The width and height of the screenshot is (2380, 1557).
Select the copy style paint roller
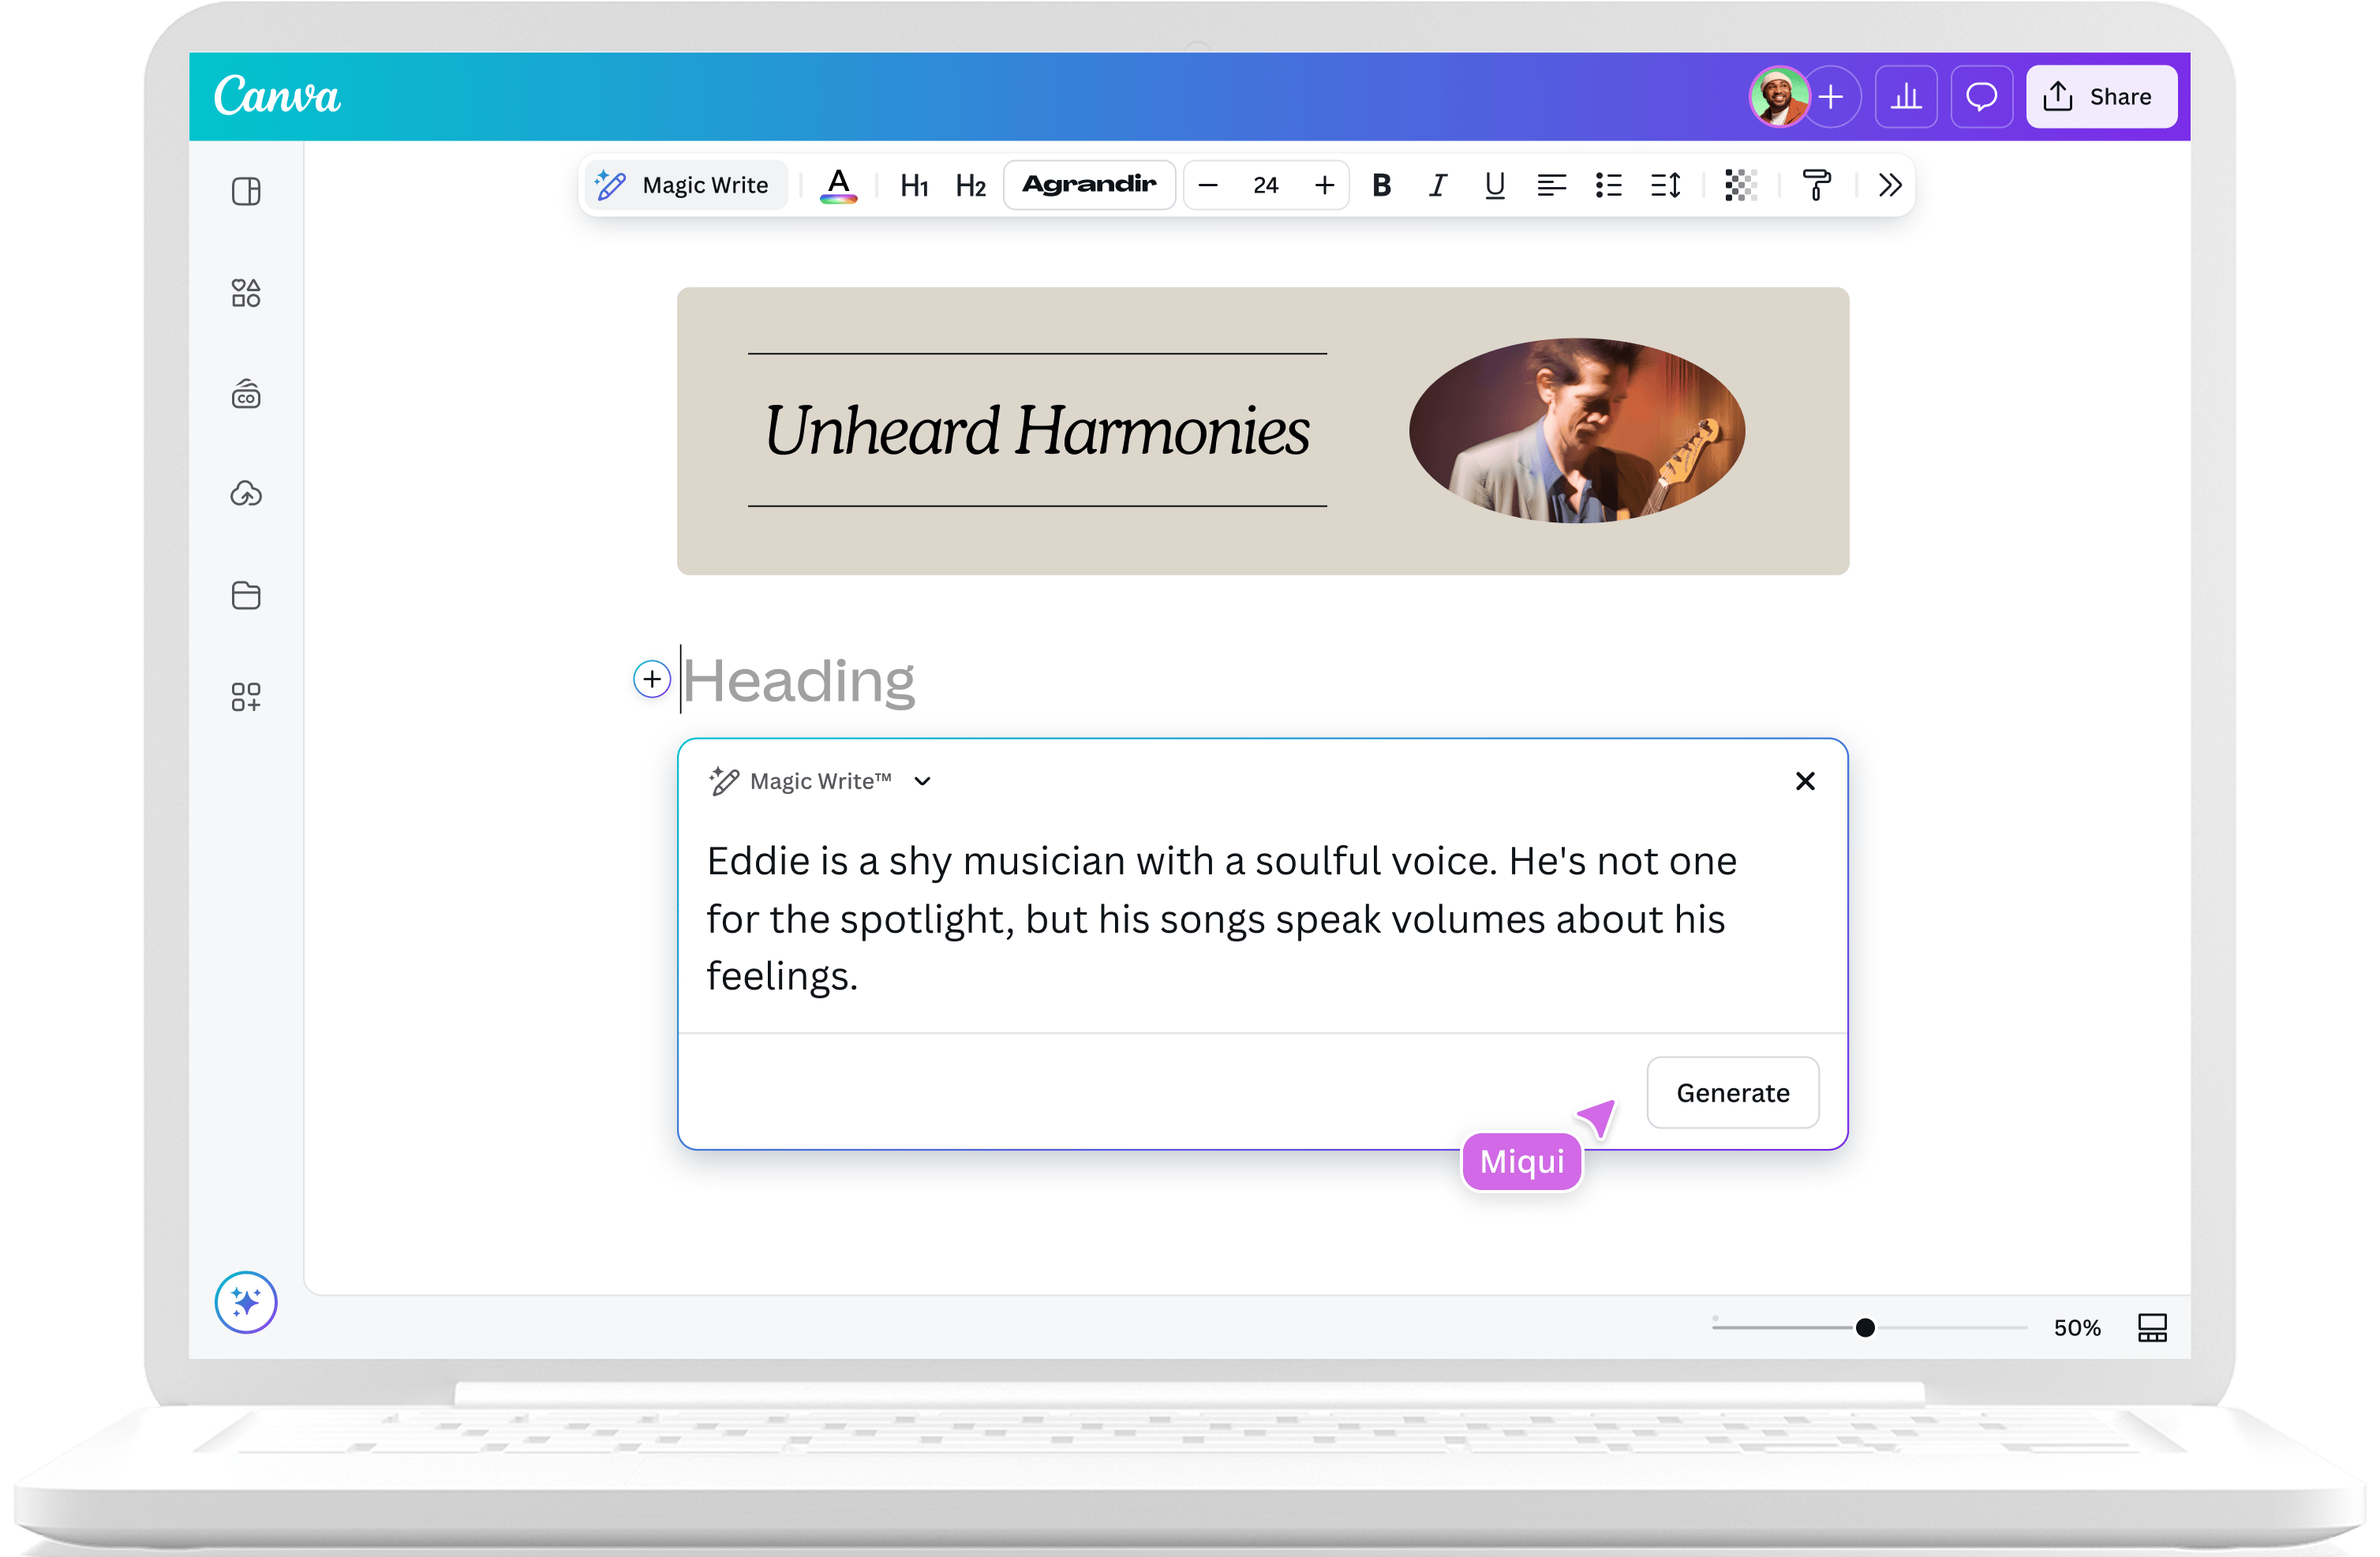[1816, 185]
